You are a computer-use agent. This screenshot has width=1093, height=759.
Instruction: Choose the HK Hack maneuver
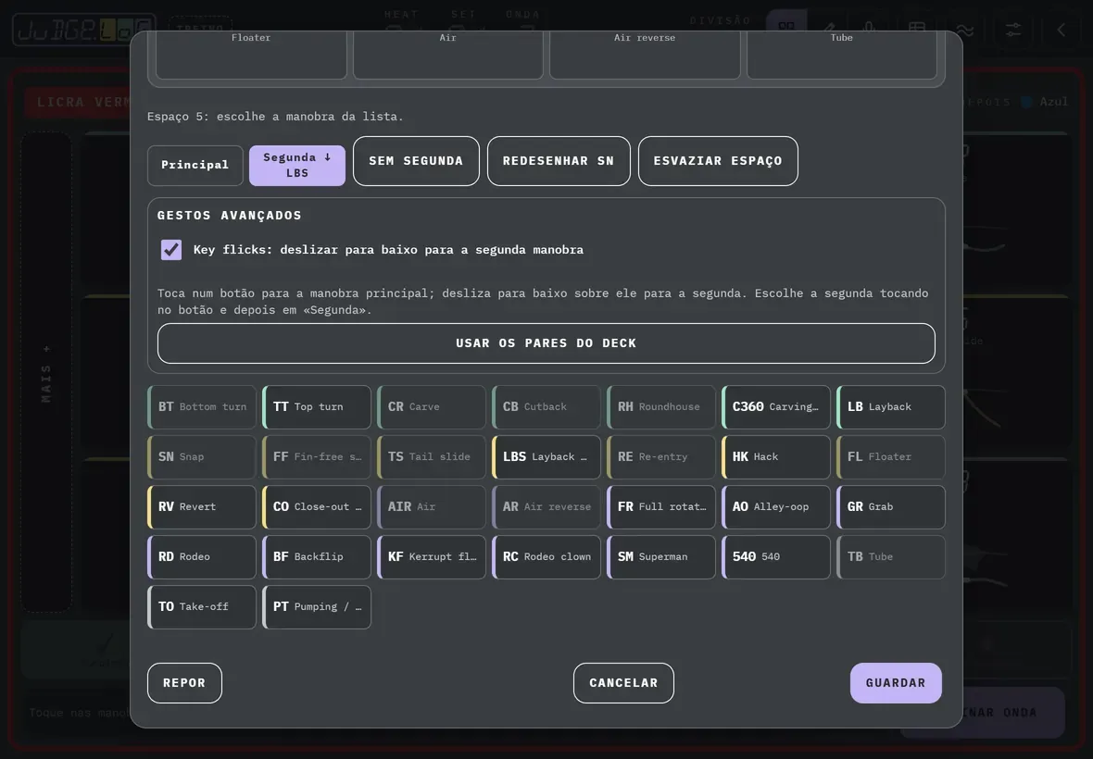coord(776,457)
